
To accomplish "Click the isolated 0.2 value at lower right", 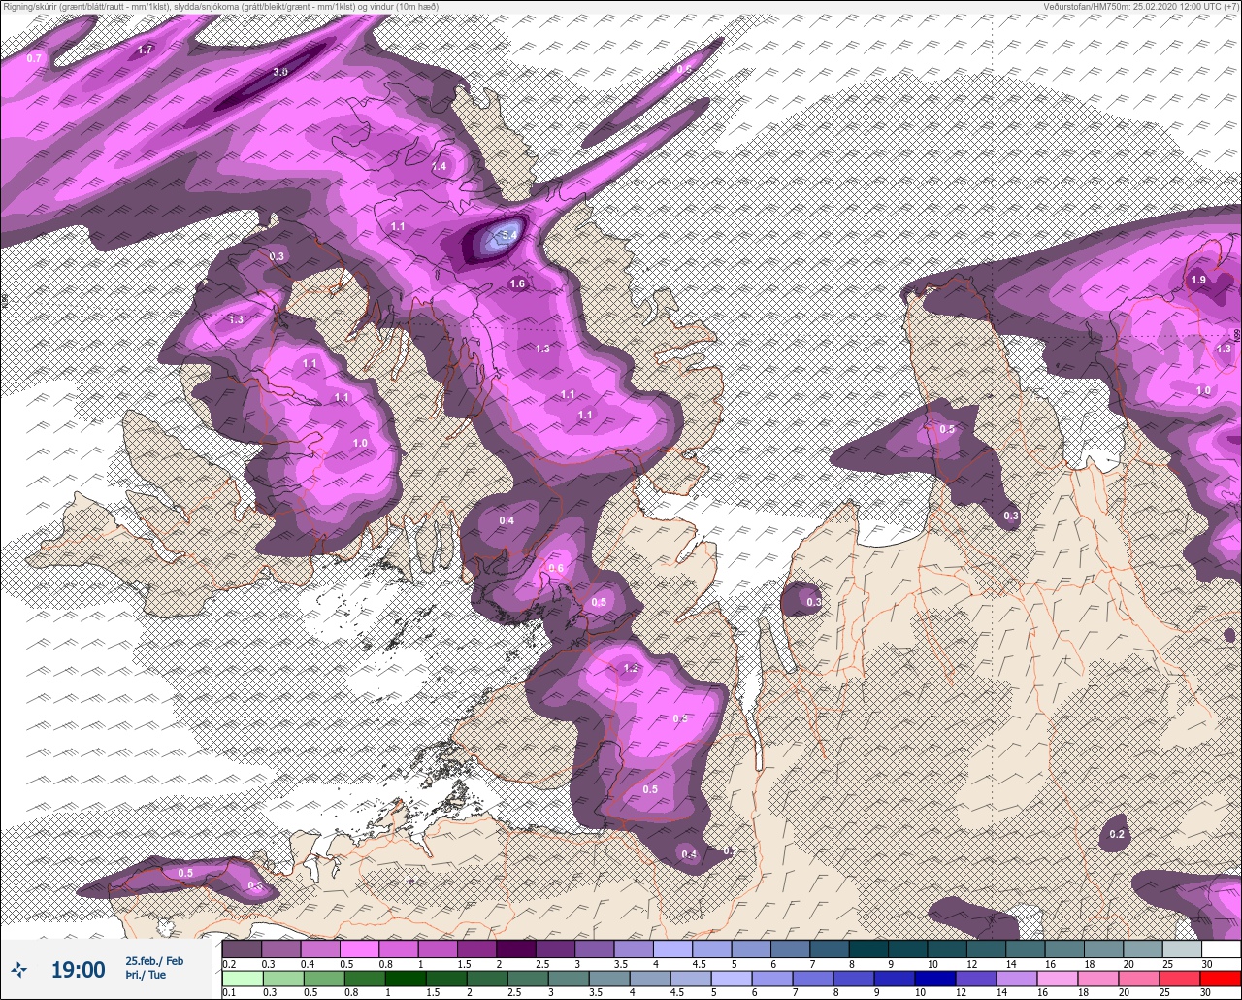I will coord(1117,834).
